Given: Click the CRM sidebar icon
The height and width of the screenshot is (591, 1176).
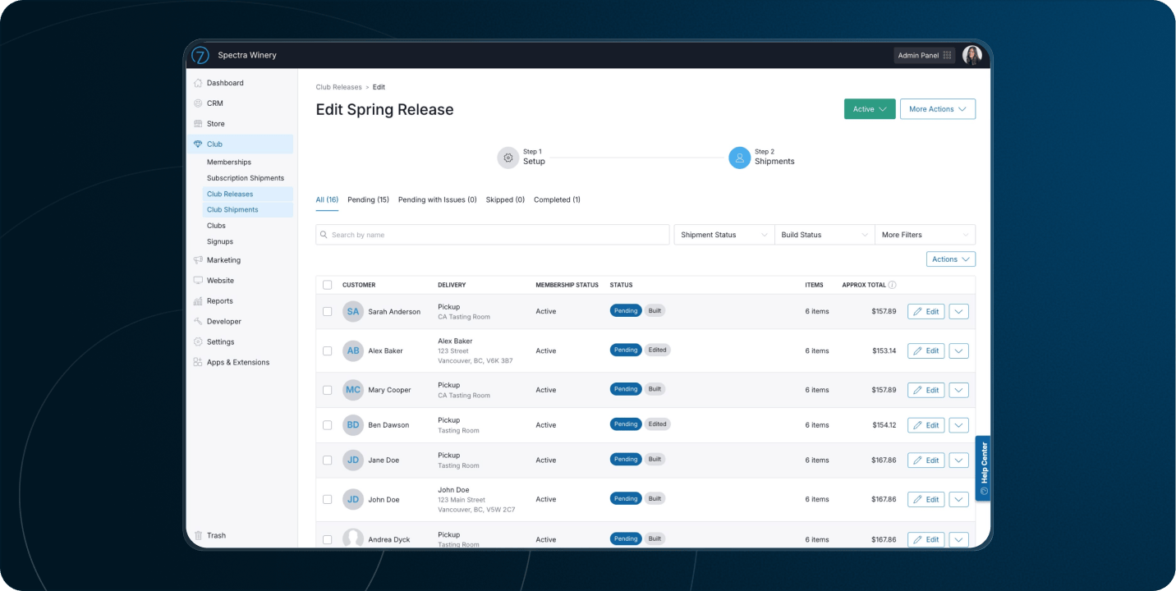Looking at the screenshot, I should pos(198,103).
